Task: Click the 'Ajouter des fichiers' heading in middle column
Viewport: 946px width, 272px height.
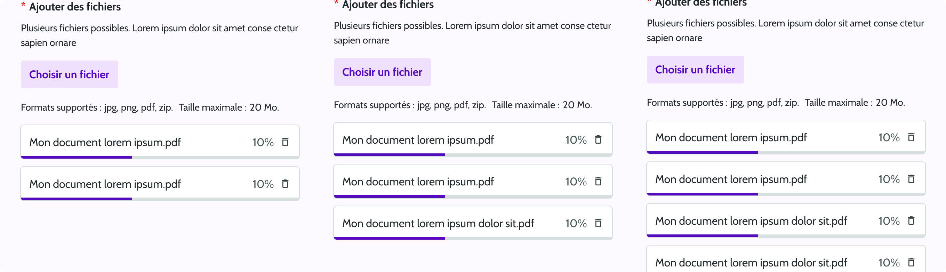Action: [x=387, y=5]
